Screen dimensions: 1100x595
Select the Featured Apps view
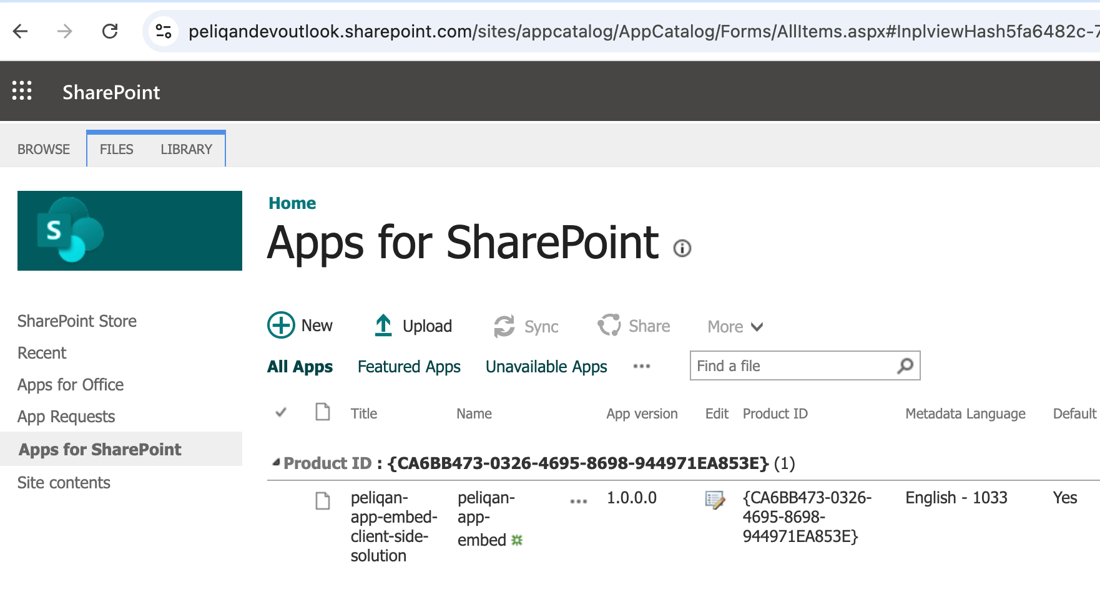pyautogui.click(x=409, y=367)
